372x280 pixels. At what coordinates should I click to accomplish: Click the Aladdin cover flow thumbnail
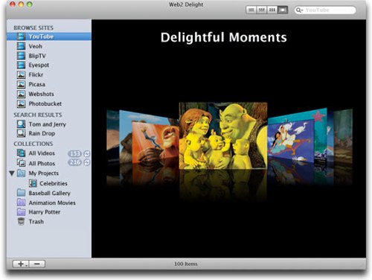tap(291, 139)
